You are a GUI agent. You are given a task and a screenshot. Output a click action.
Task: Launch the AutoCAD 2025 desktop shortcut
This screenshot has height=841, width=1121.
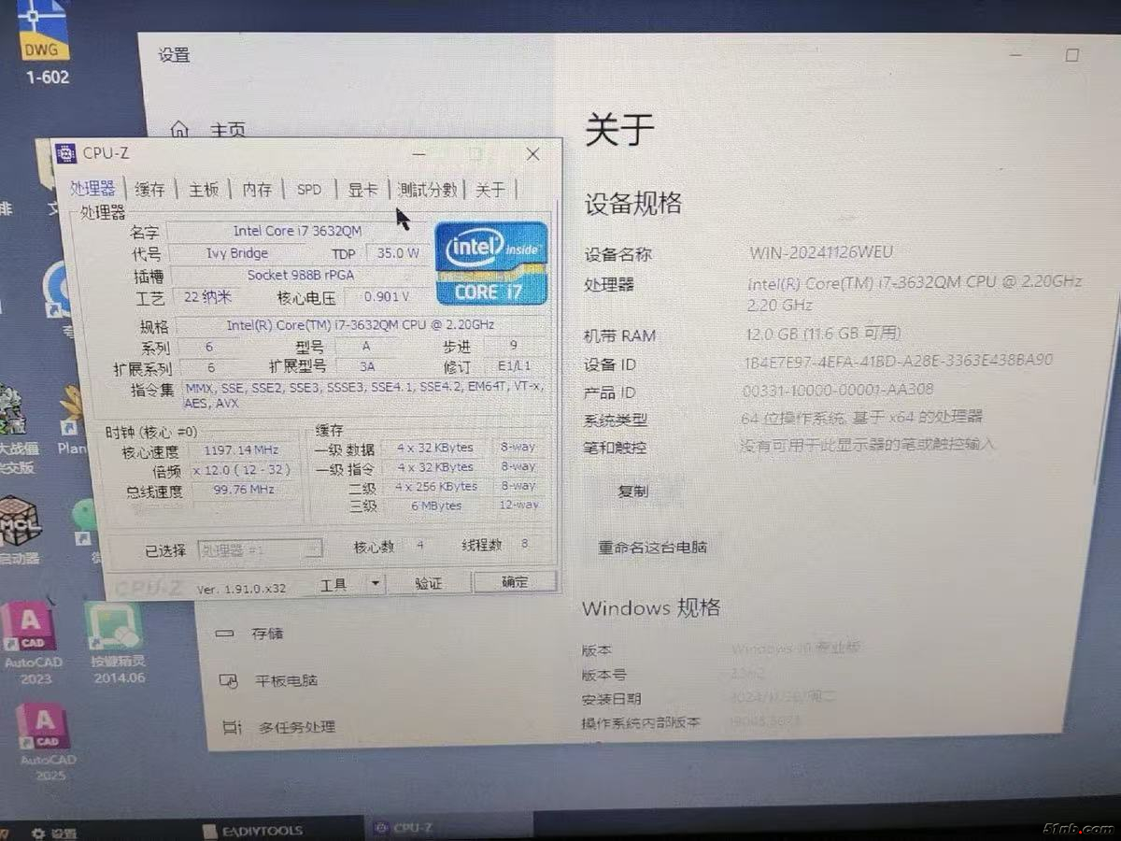point(46,743)
